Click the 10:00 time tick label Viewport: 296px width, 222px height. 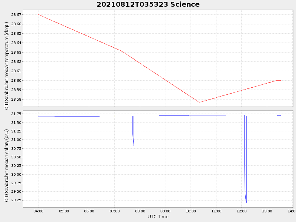(191, 211)
